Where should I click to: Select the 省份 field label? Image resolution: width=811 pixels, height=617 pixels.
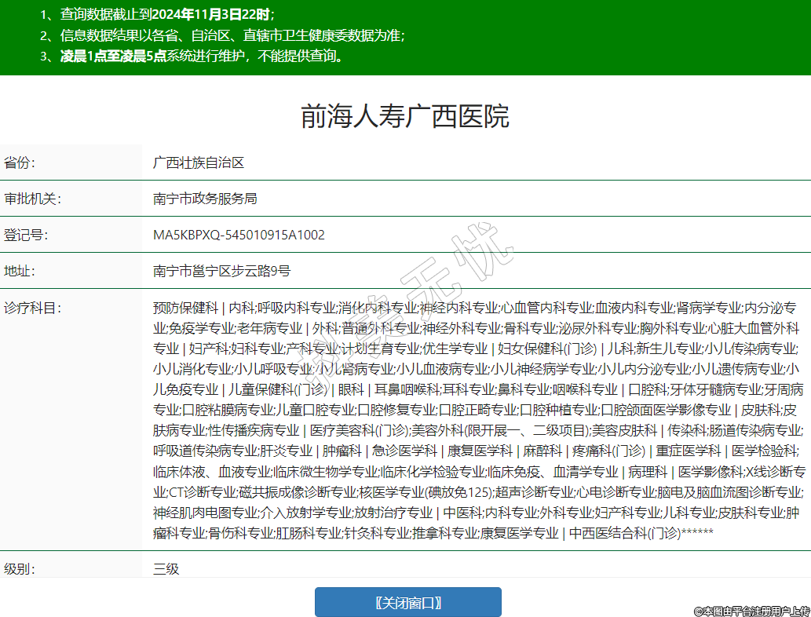20,162
